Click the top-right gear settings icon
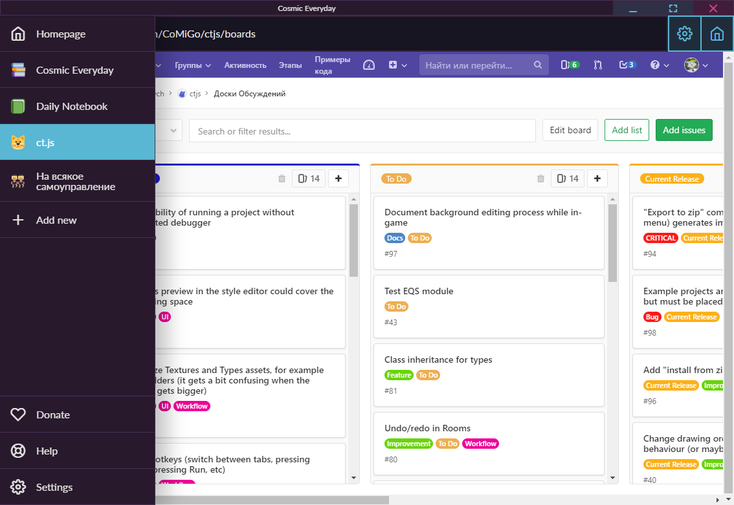 [x=684, y=34]
